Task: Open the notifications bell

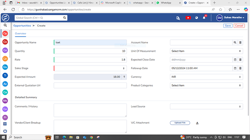Action: click(x=204, y=17)
